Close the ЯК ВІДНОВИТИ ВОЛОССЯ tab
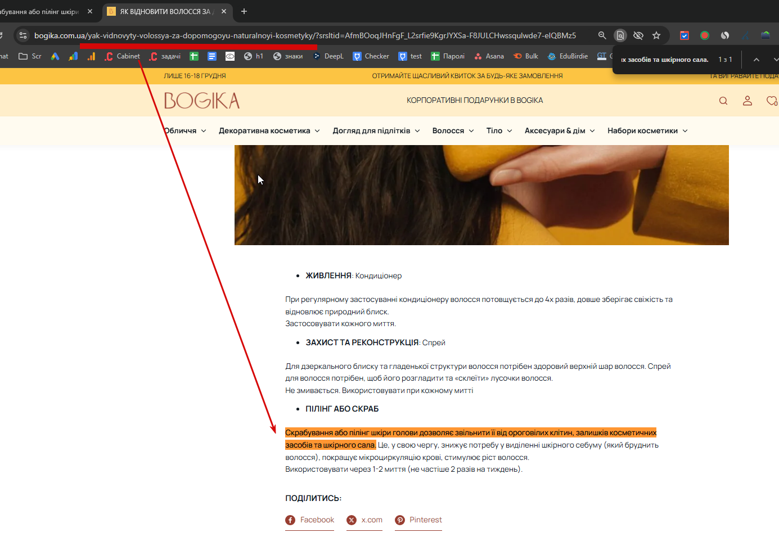Screen dimensions: 779x537 point(224,11)
